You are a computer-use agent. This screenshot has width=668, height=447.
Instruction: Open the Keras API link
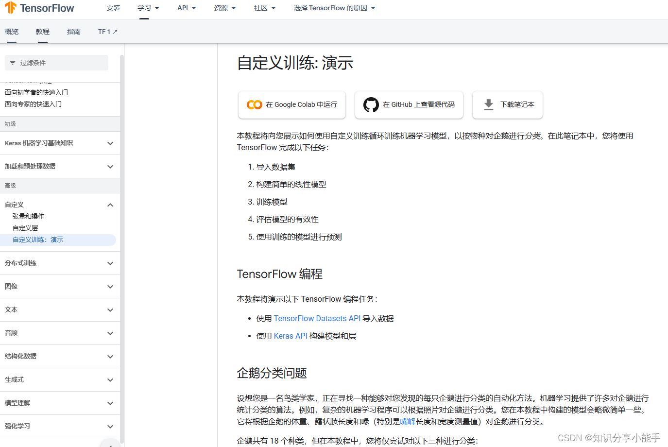click(291, 336)
